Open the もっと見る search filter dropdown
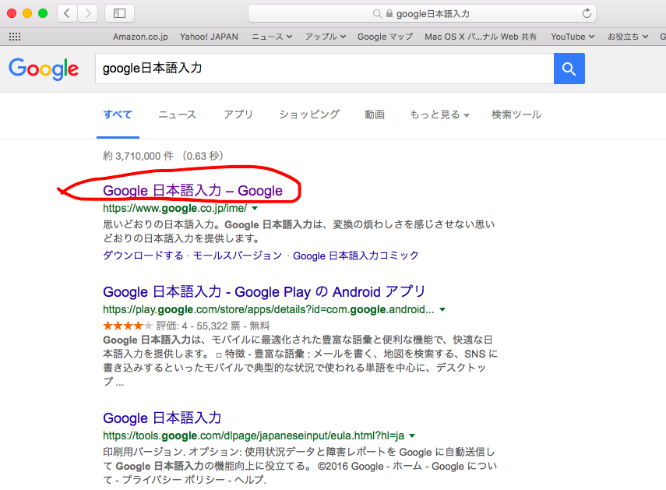Viewport: 666px width, 490px height. (439, 115)
